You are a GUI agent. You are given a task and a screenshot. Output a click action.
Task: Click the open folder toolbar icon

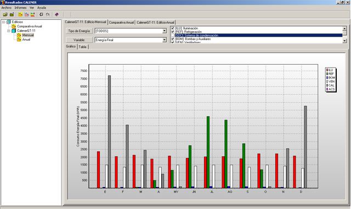coord(5,15)
